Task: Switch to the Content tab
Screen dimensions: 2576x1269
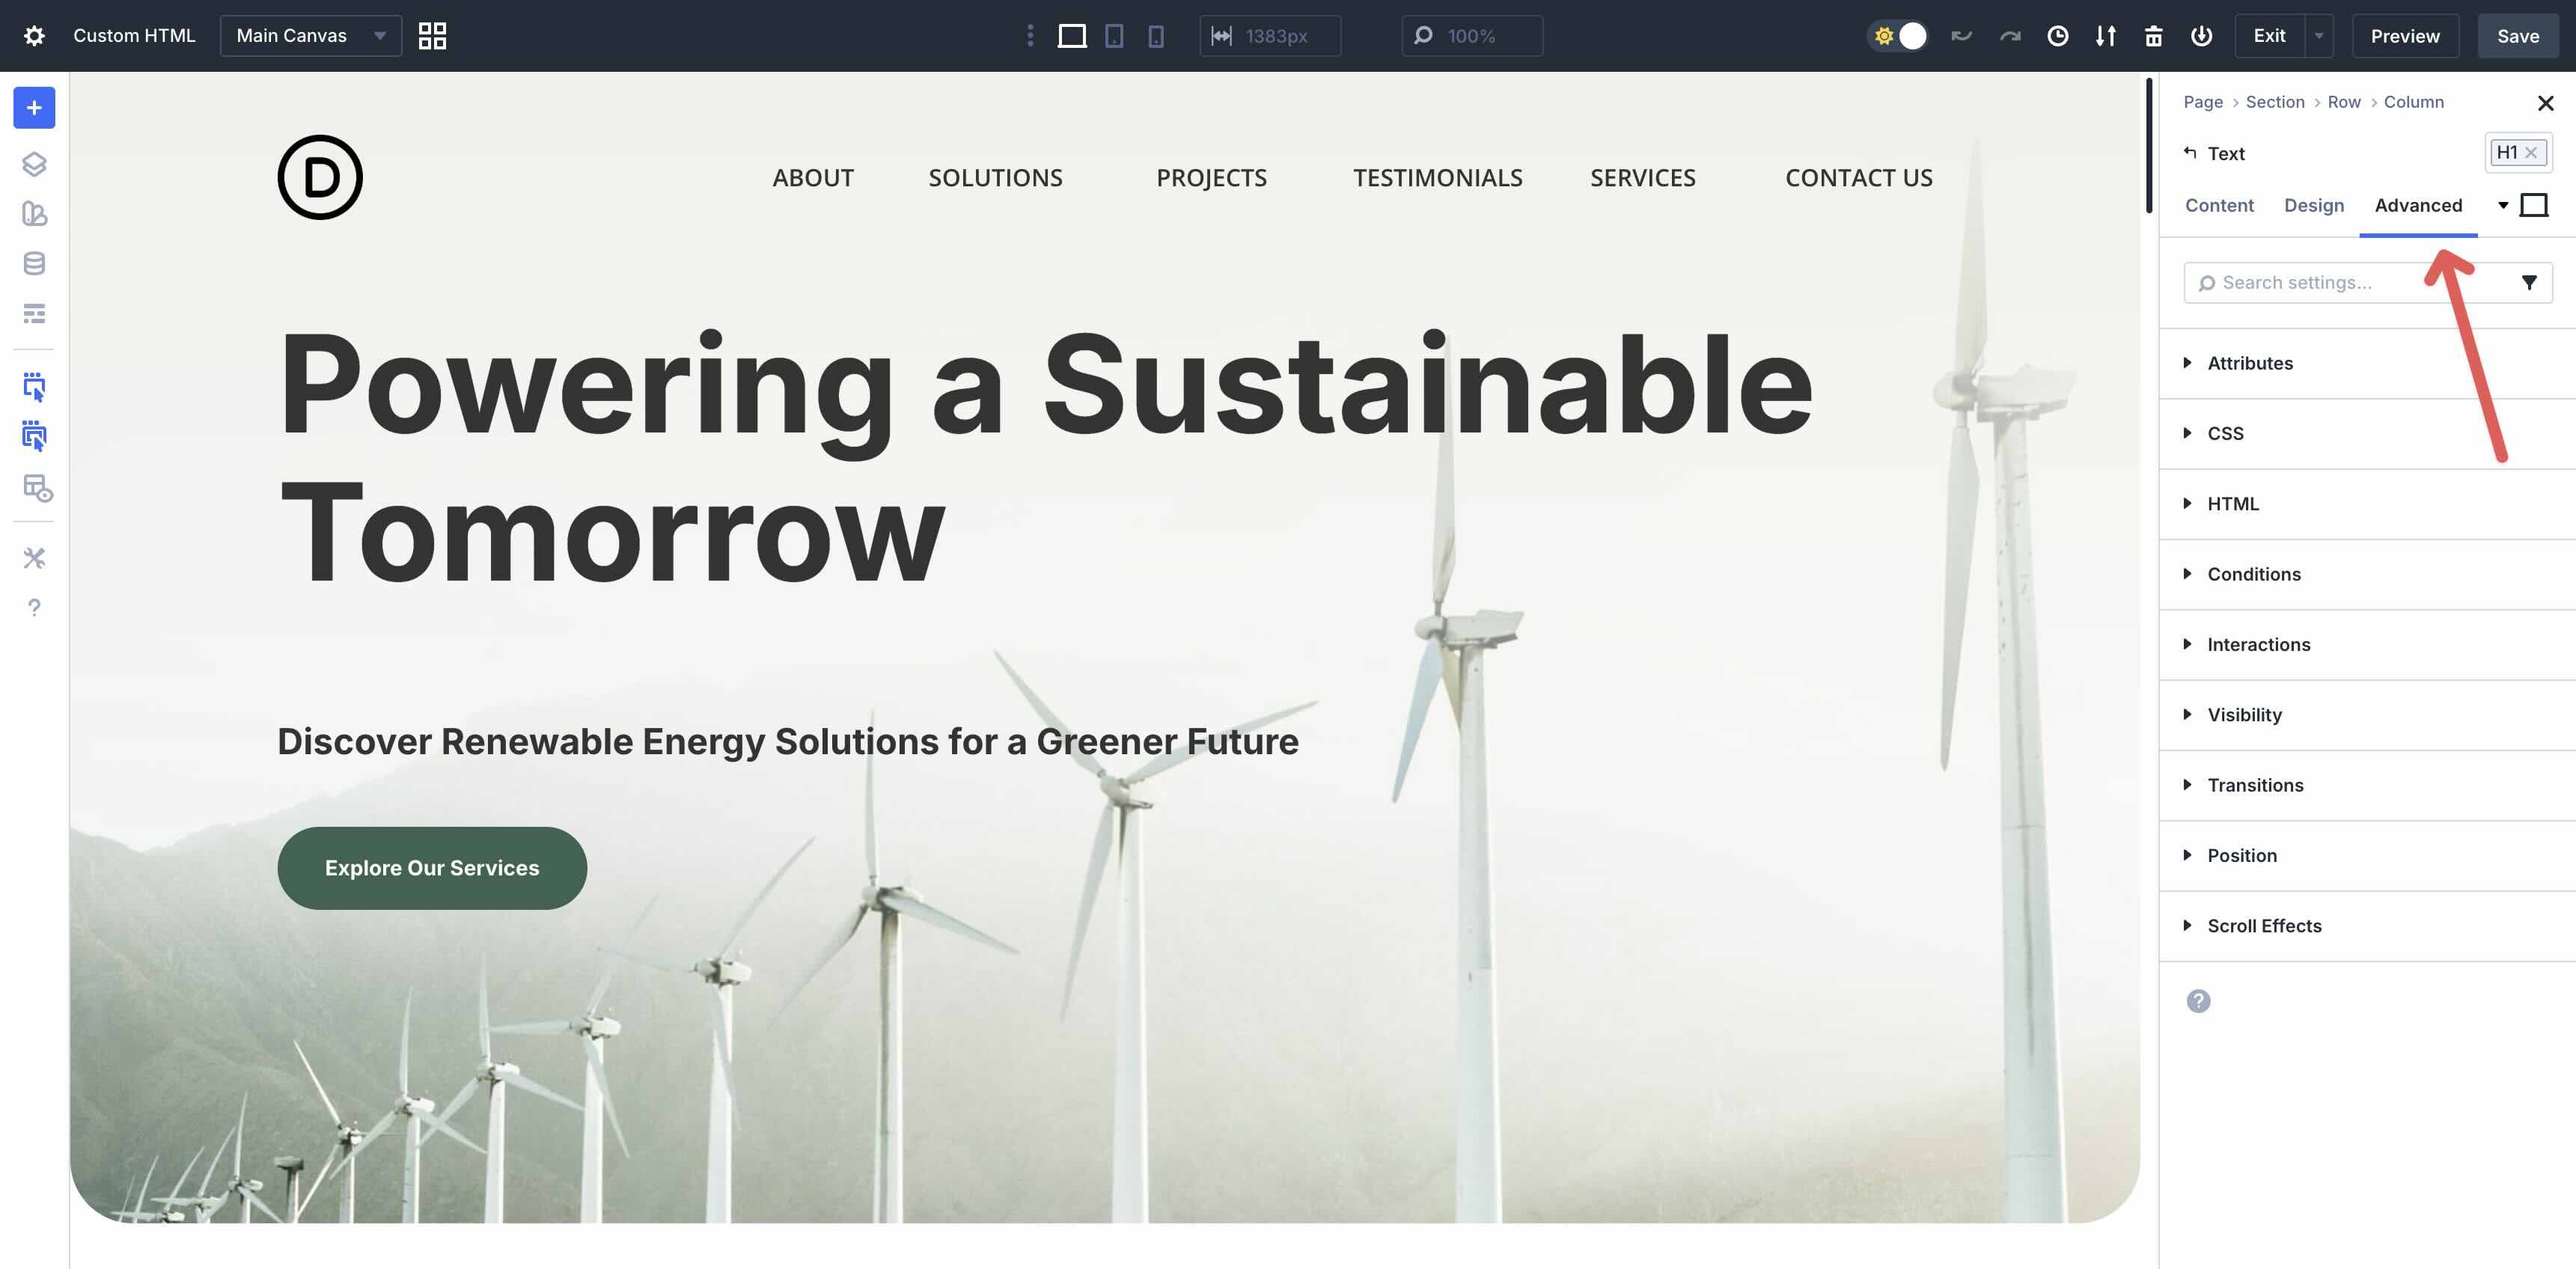Action: [x=2219, y=205]
